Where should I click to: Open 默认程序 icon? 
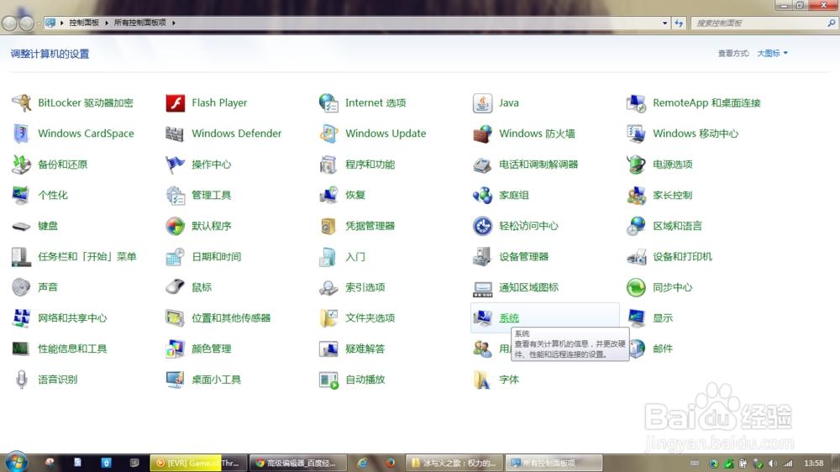pos(176,226)
